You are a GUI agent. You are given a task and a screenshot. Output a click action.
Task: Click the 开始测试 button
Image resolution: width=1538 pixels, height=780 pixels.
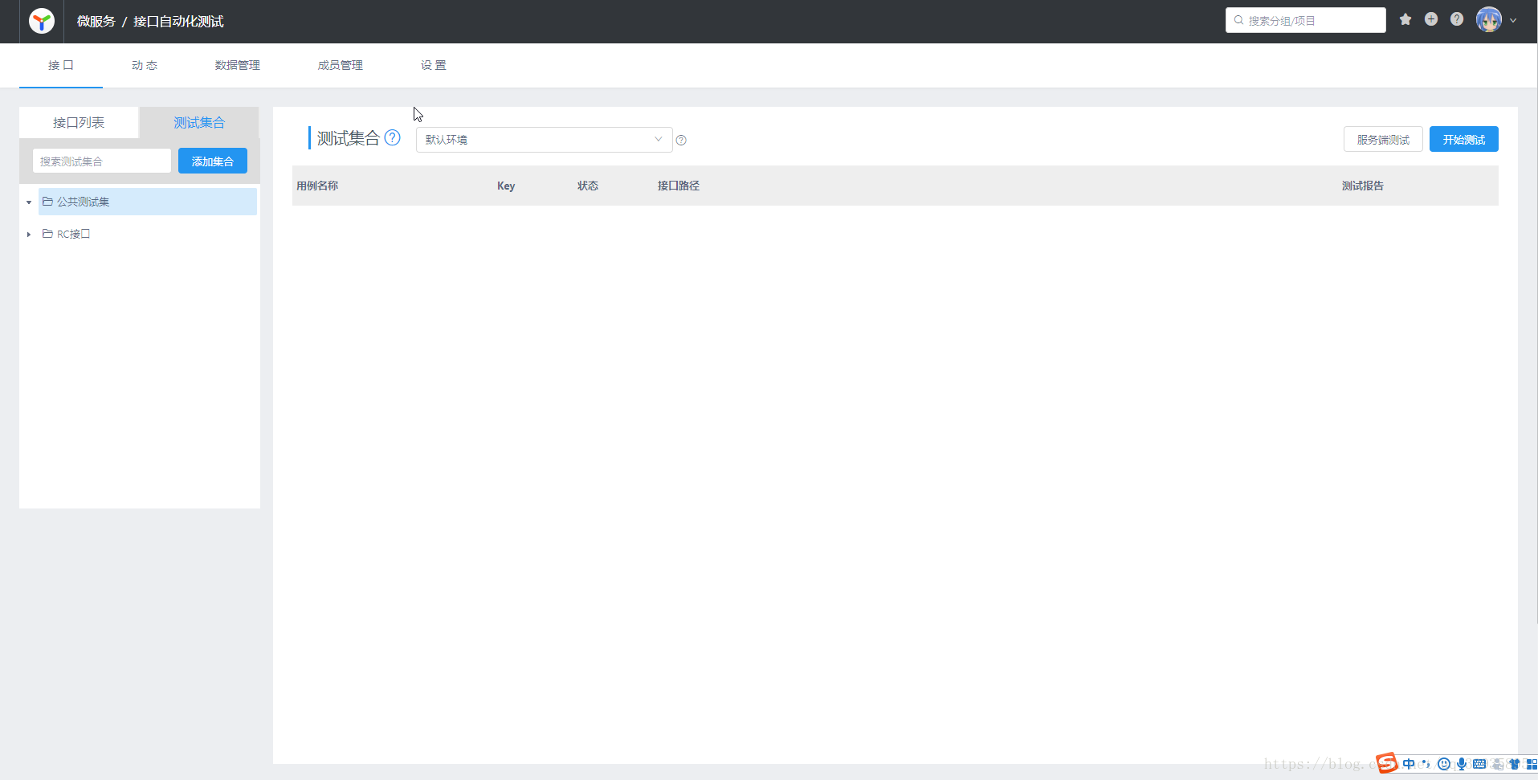tap(1464, 139)
